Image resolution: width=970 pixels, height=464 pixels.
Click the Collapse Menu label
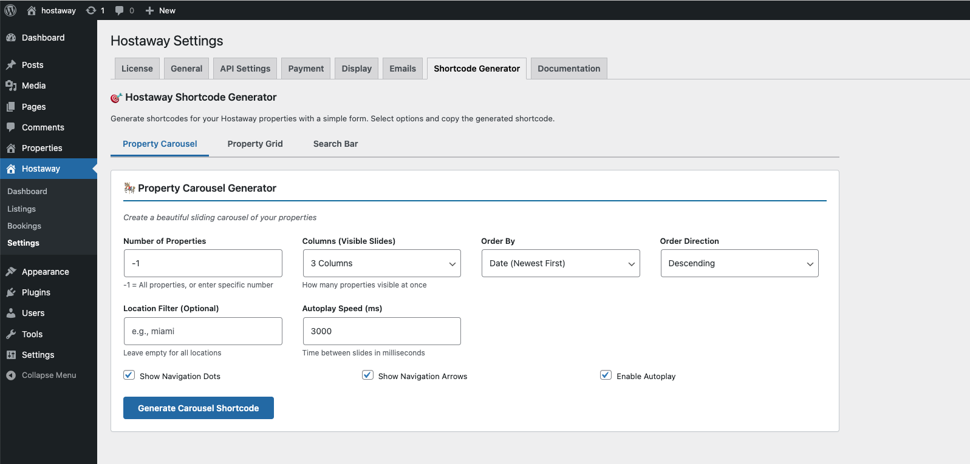[x=49, y=375]
